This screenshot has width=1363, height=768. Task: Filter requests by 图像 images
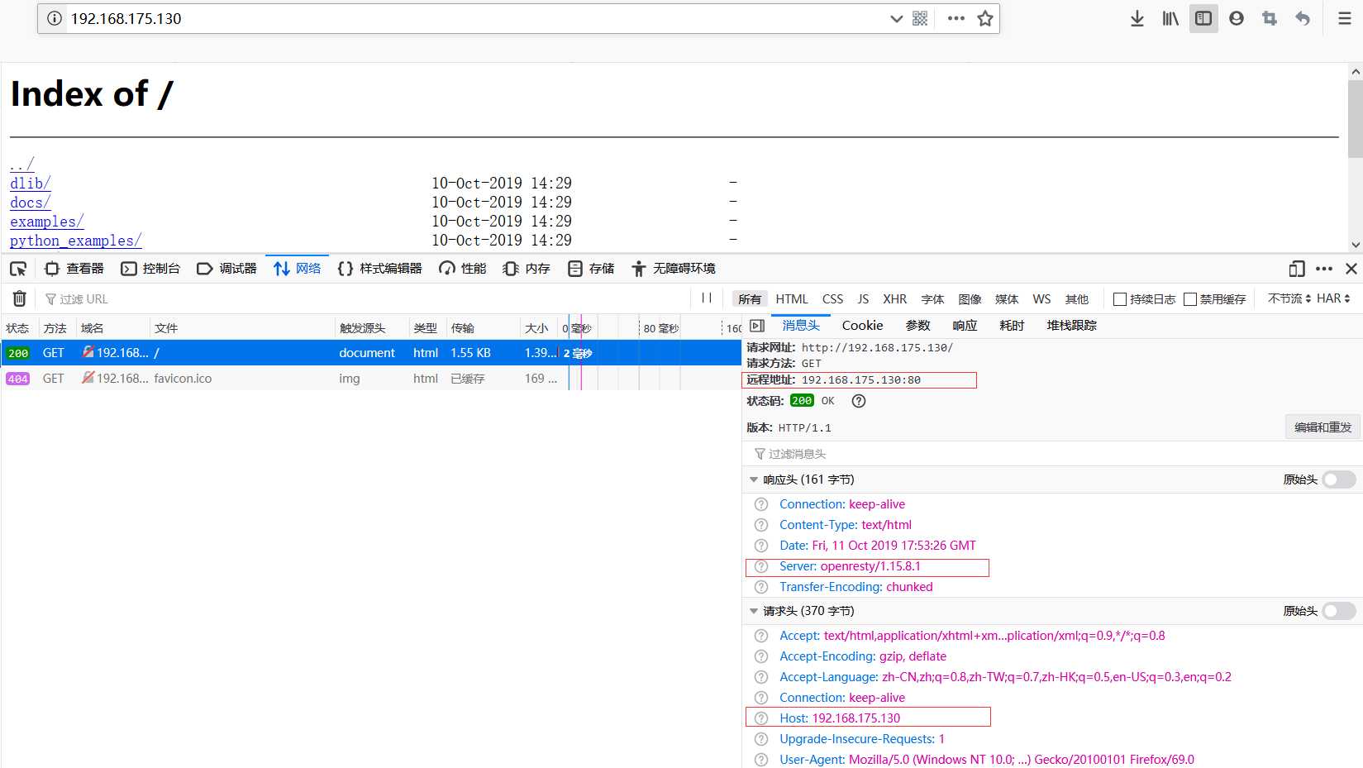click(970, 299)
